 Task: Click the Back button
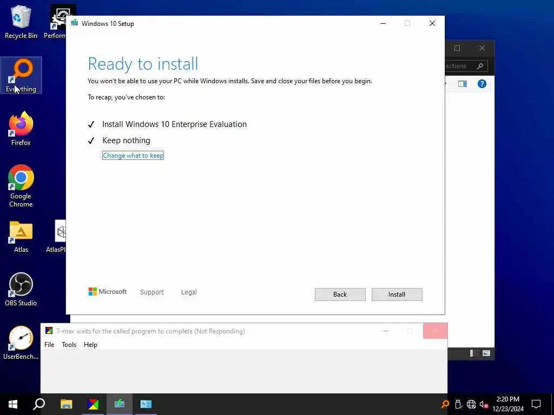pos(340,294)
